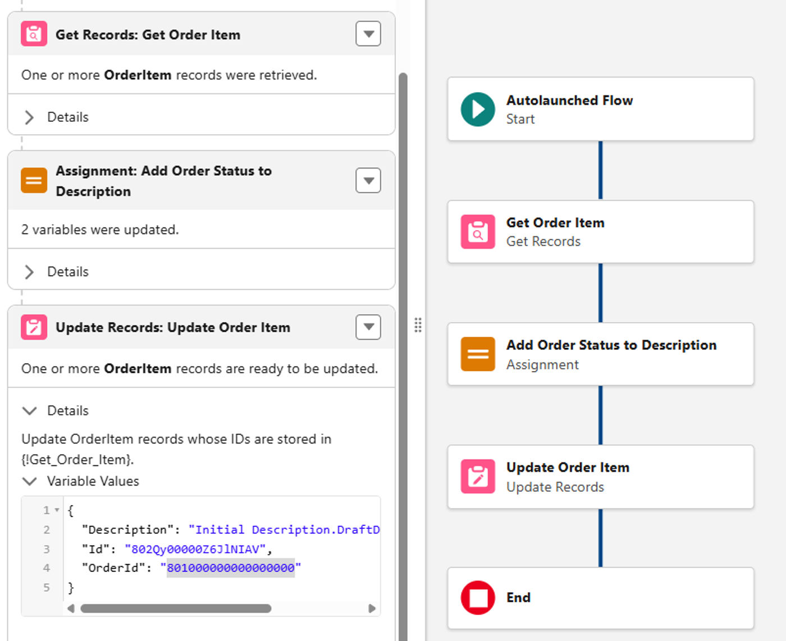Screen dimensions: 786x641
Task: Click the horizontal scrollbar in JSON viewer
Action: (x=176, y=608)
